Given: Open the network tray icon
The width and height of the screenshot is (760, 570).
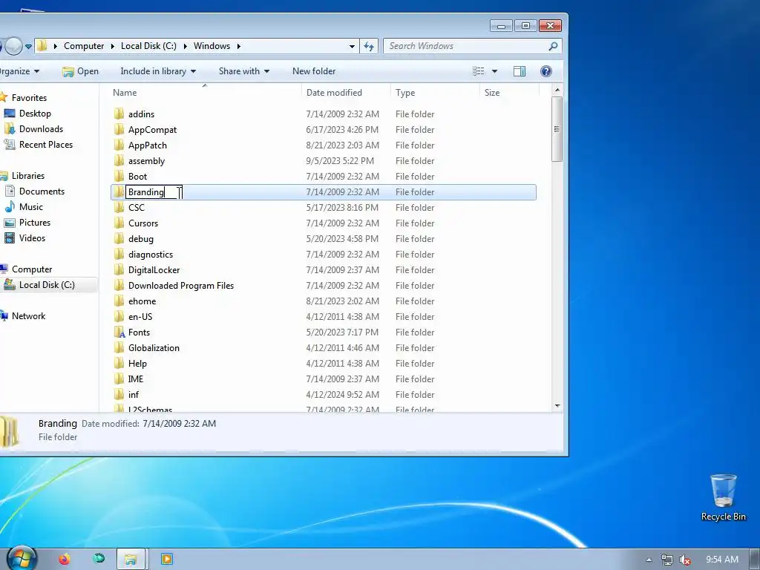Looking at the screenshot, I should pos(667,560).
